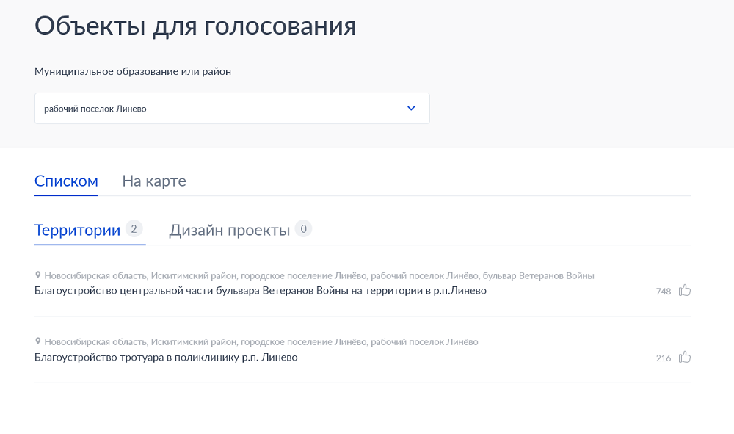The width and height of the screenshot is (734, 434).
Task: Click the Муниципальное образование или район label
Action: click(133, 72)
